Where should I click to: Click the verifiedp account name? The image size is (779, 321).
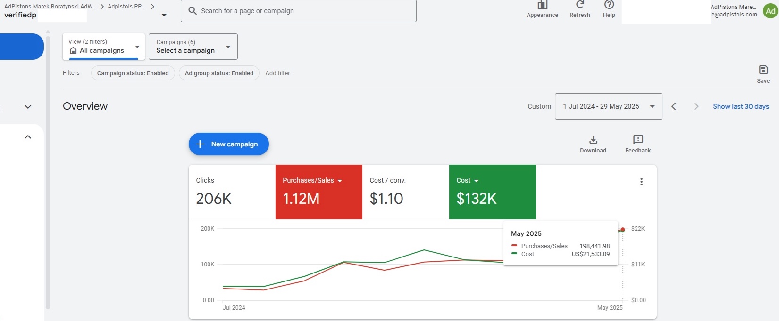coord(20,15)
